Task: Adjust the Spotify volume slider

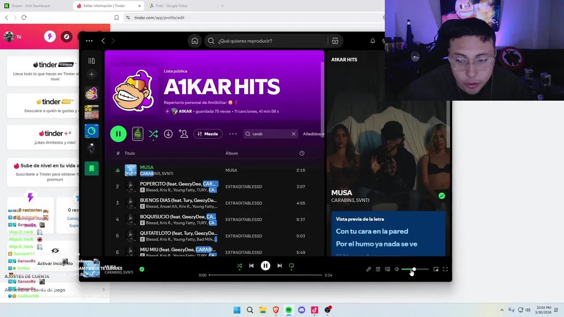Action: pos(415,269)
